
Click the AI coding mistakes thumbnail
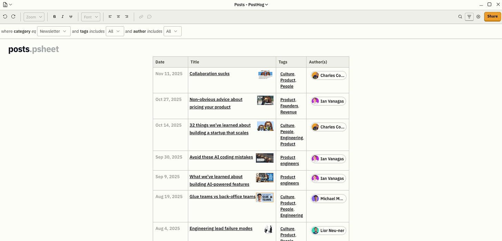click(265, 158)
